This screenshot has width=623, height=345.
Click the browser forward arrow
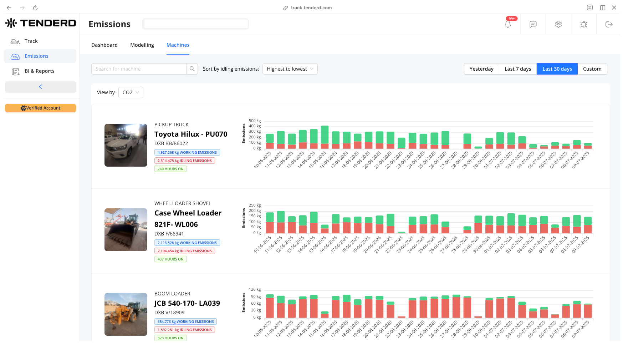pyautogui.click(x=22, y=7)
